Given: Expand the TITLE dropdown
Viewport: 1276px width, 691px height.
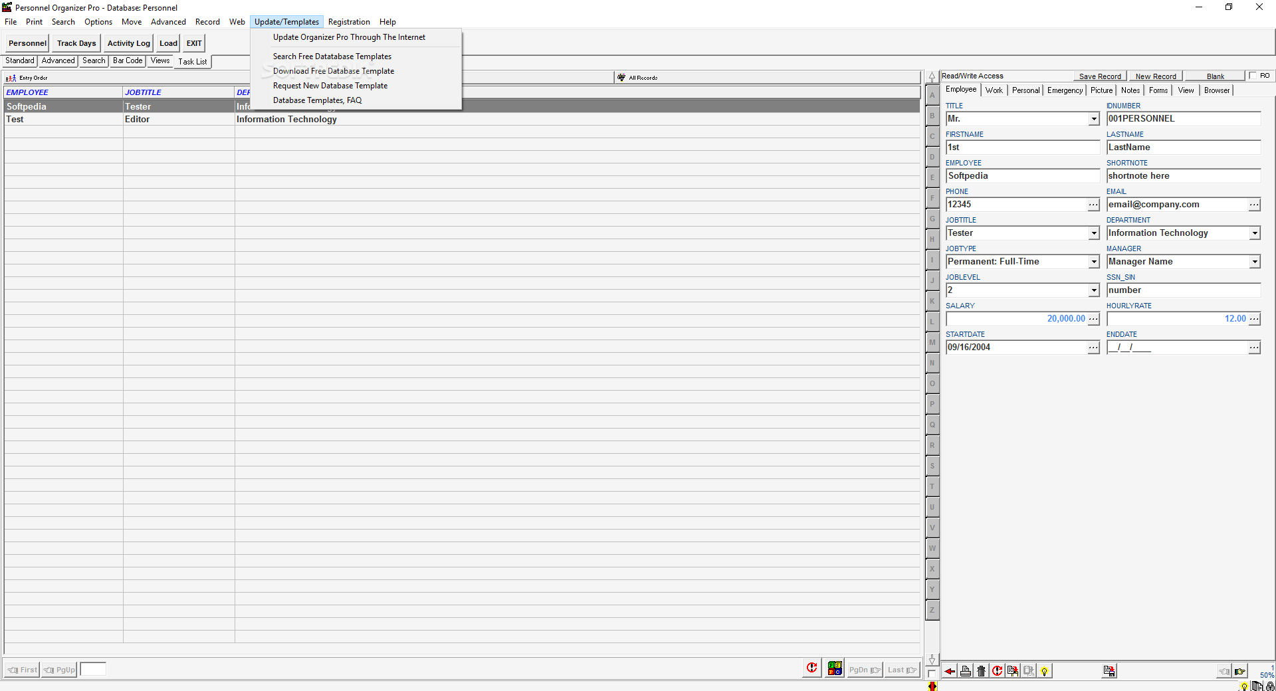Looking at the screenshot, I should pos(1094,119).
